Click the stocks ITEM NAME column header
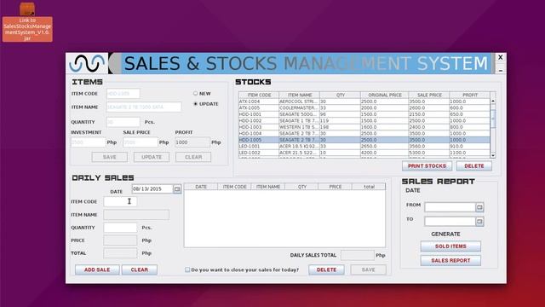The width and height of the screenshot is (545, 307). [x=299, y=95]
